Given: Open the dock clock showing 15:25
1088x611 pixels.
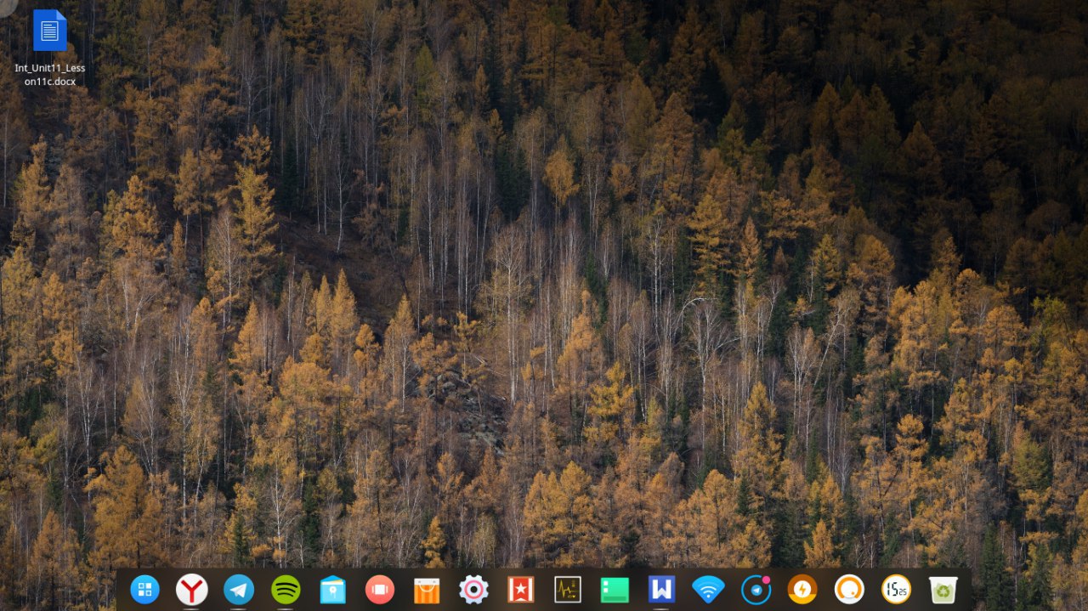Looking at the screenshot, I should coord(896,589).
